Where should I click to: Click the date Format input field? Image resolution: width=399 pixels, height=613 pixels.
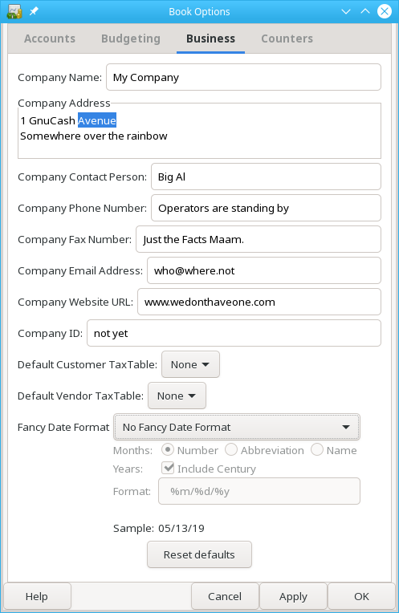pyautogui.click(x=259, y=491)
